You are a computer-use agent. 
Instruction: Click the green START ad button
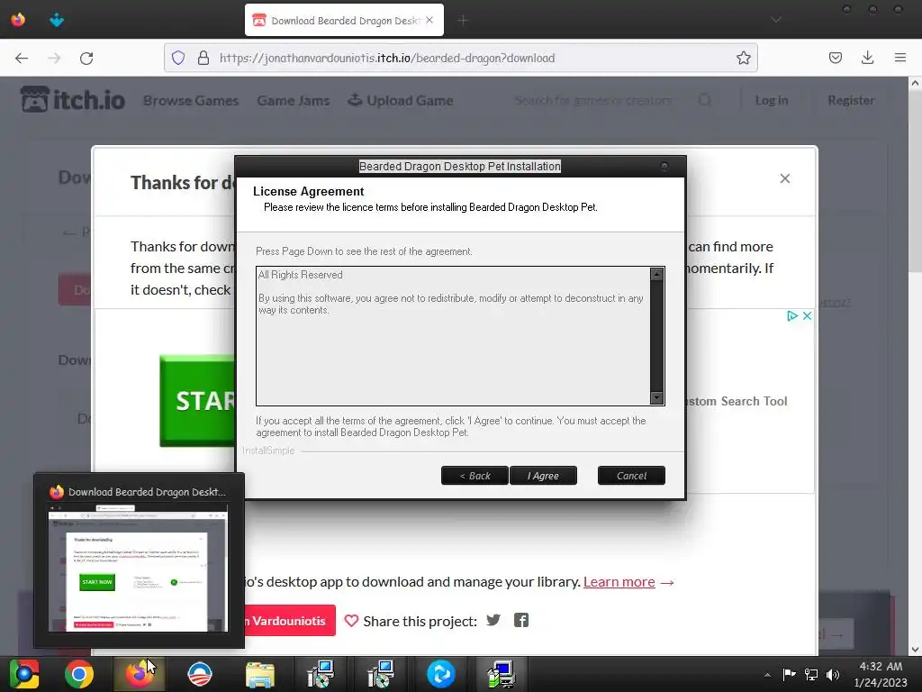point(197,401)
